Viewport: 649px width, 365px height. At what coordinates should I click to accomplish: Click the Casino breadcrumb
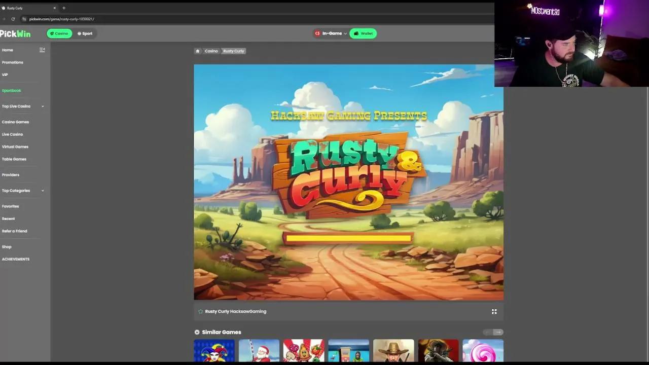coord(211,51)
